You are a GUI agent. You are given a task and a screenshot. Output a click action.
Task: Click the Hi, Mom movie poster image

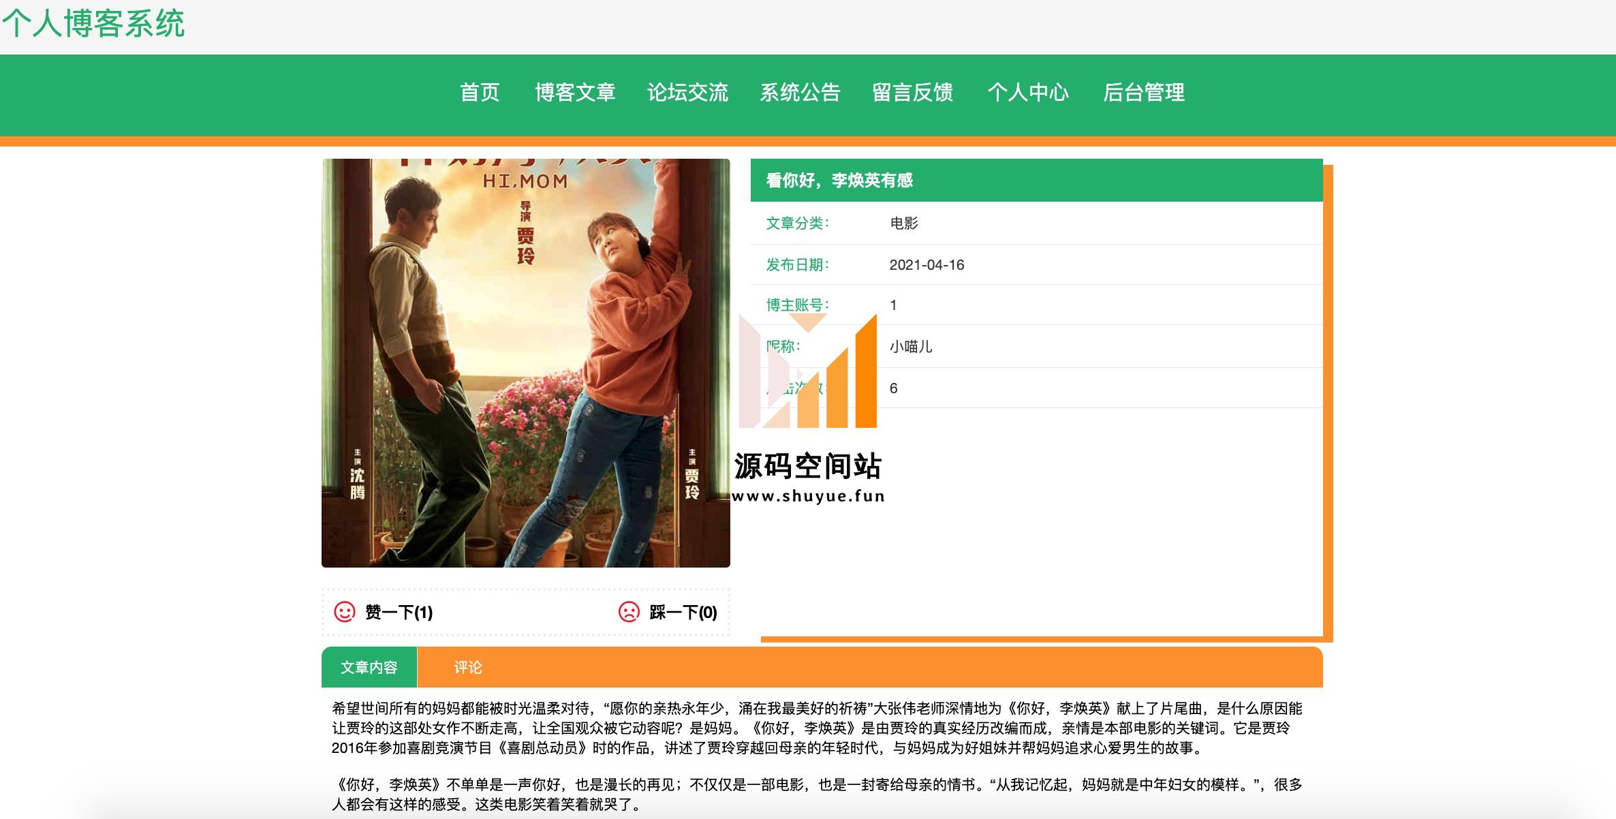[x=526, y=362]
